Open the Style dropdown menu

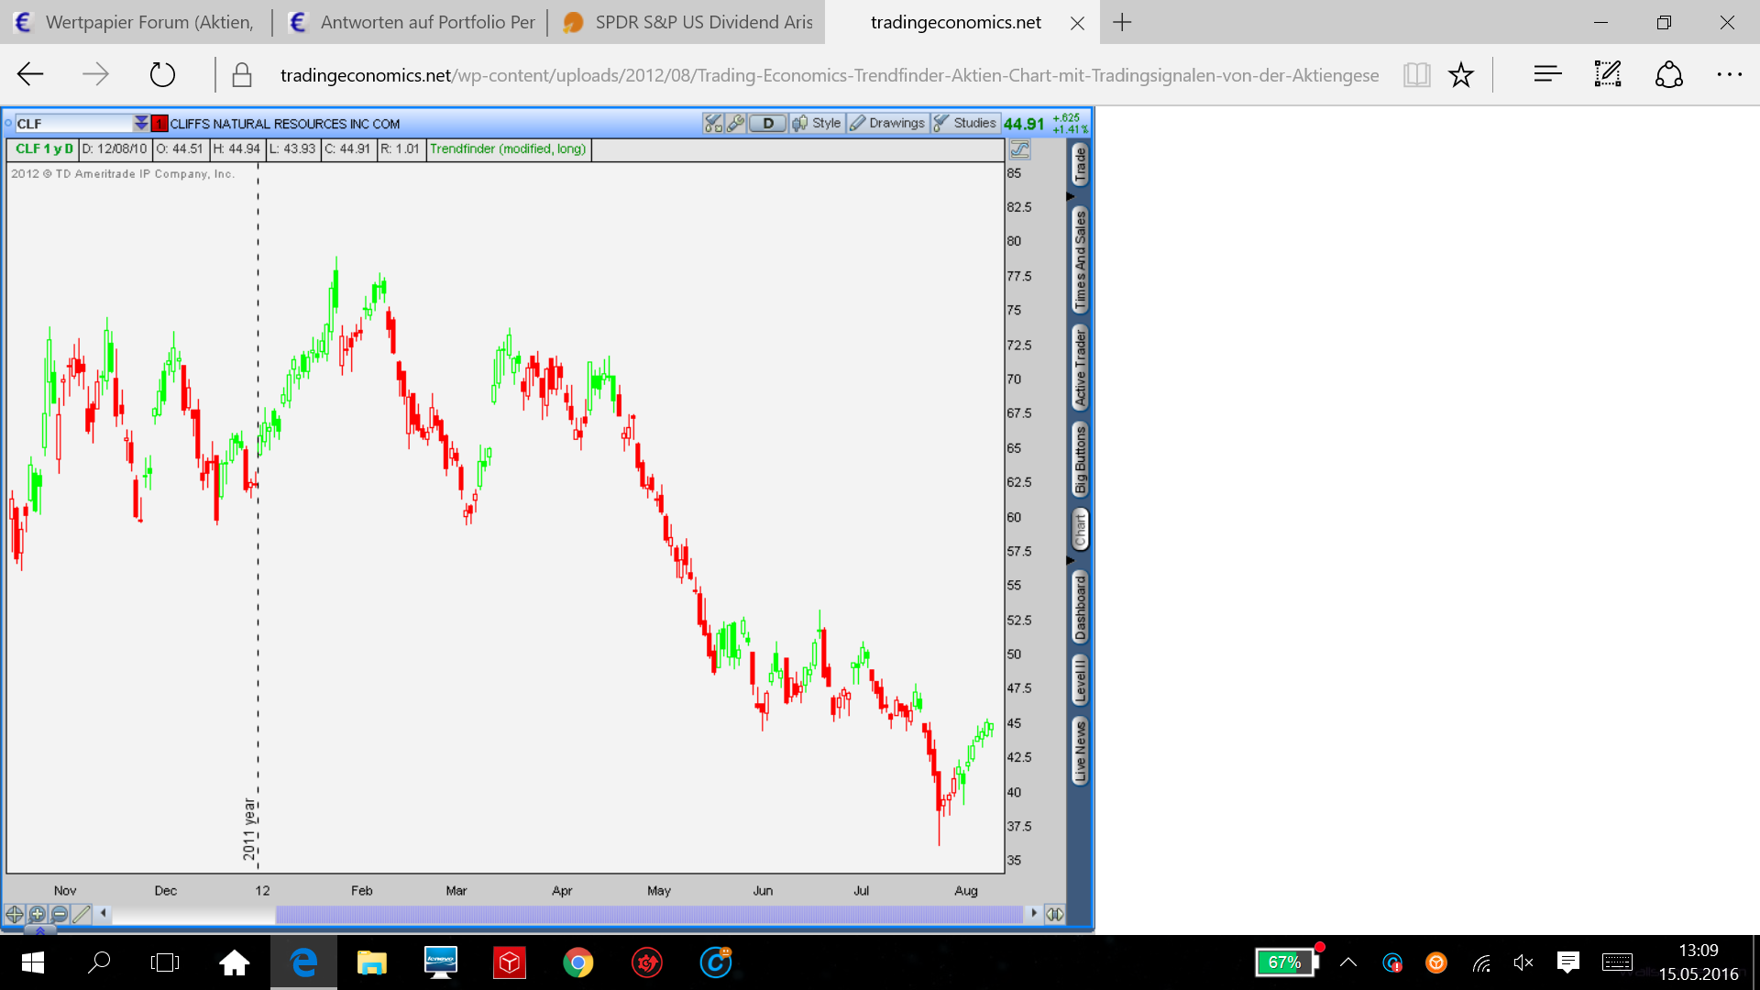pyautogui.click(x=817, y=123)
